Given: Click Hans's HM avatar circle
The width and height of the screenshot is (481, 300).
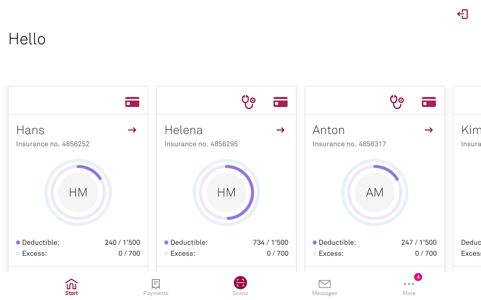Looking at the screenshot, I should pos(78,192).
